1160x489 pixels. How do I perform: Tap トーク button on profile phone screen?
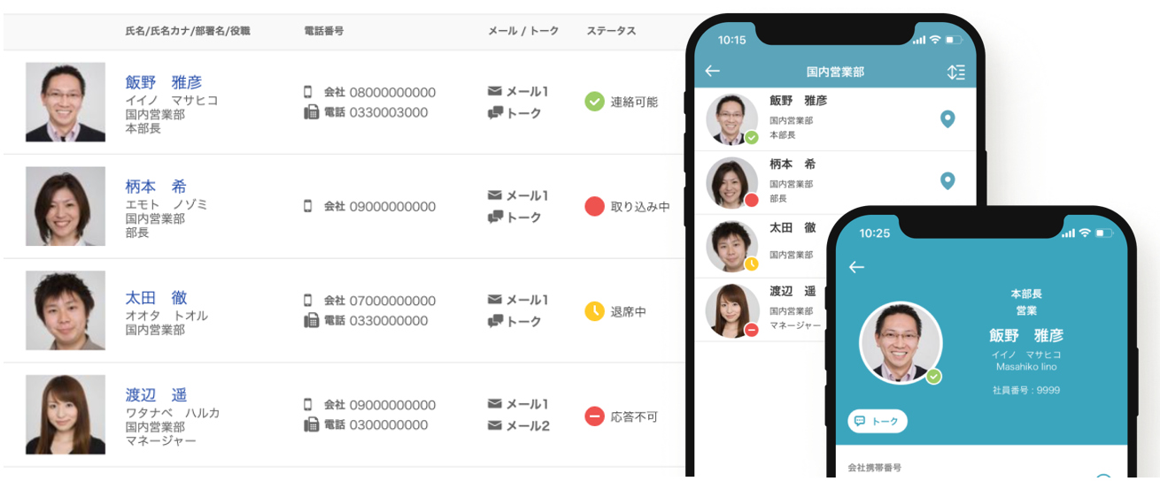(x=878, y=422)
